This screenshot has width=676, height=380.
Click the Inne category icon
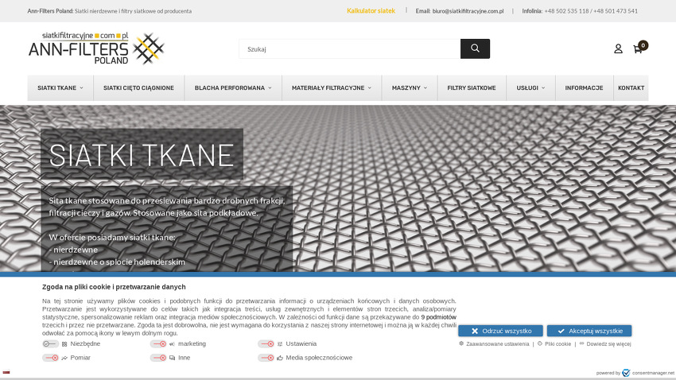point(172,358)
